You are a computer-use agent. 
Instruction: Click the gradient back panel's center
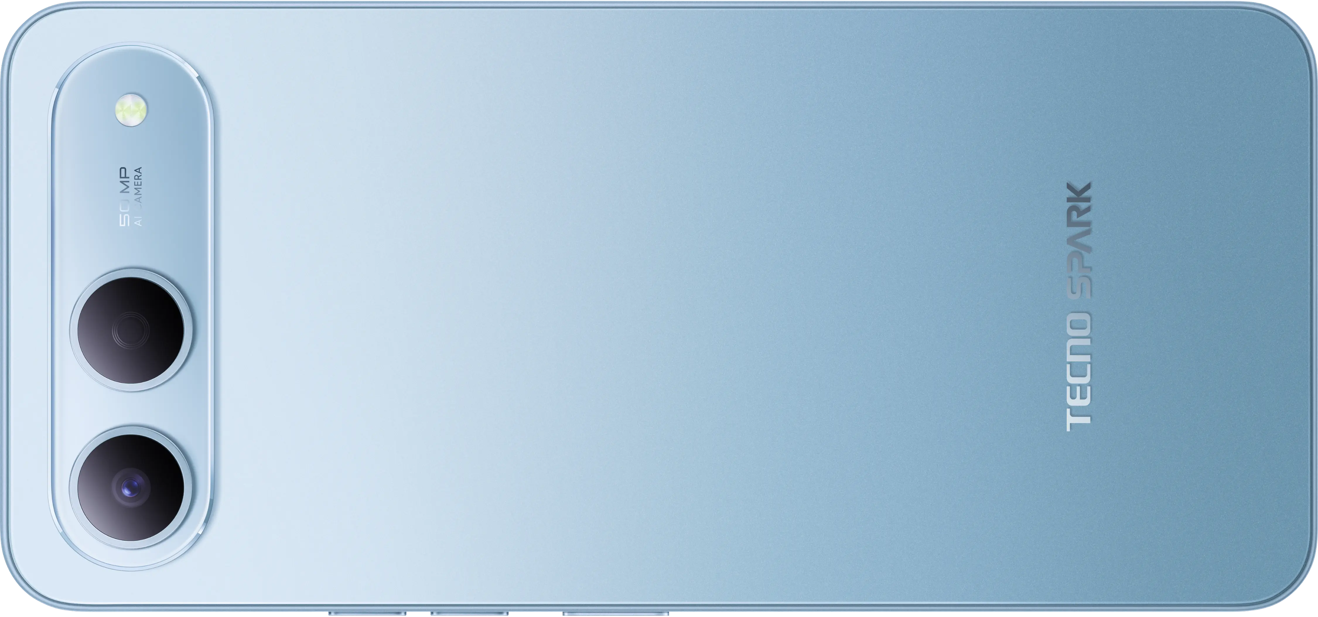[x=659, y=307]
